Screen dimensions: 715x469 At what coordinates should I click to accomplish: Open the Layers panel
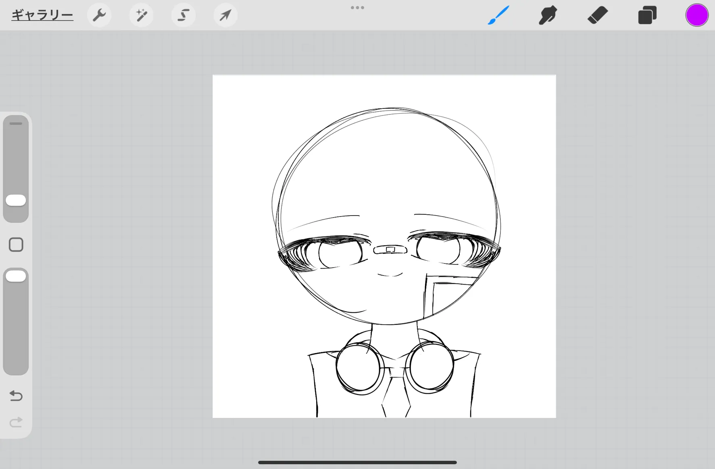point(647,15)
